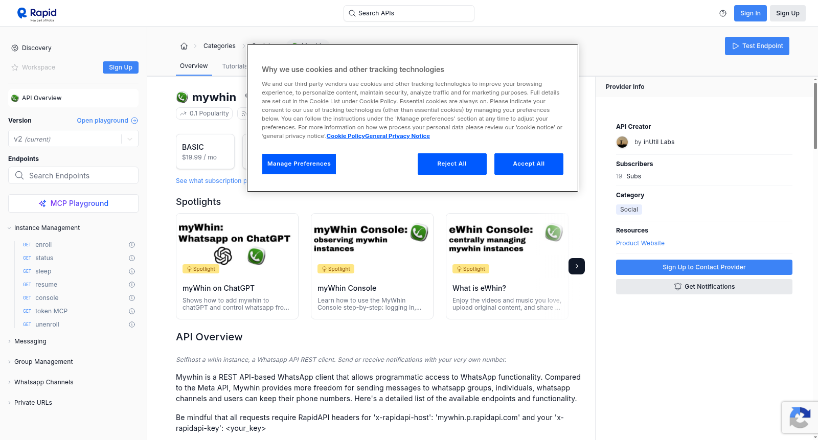Click the inUtil Labs creator avatar
818x440 pixels.
(622, 142)
